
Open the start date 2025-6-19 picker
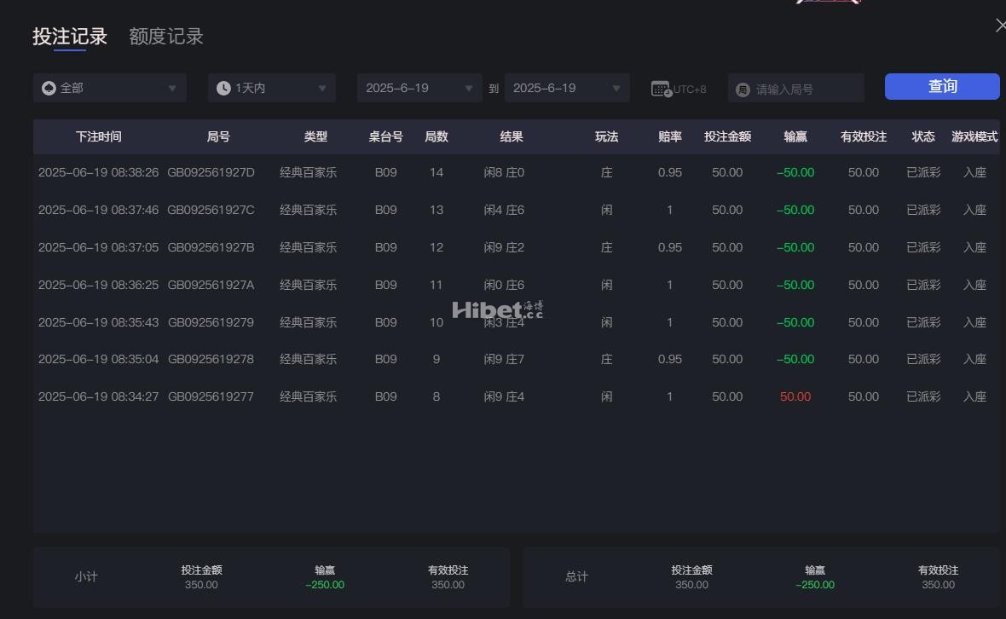click(419, 88)
